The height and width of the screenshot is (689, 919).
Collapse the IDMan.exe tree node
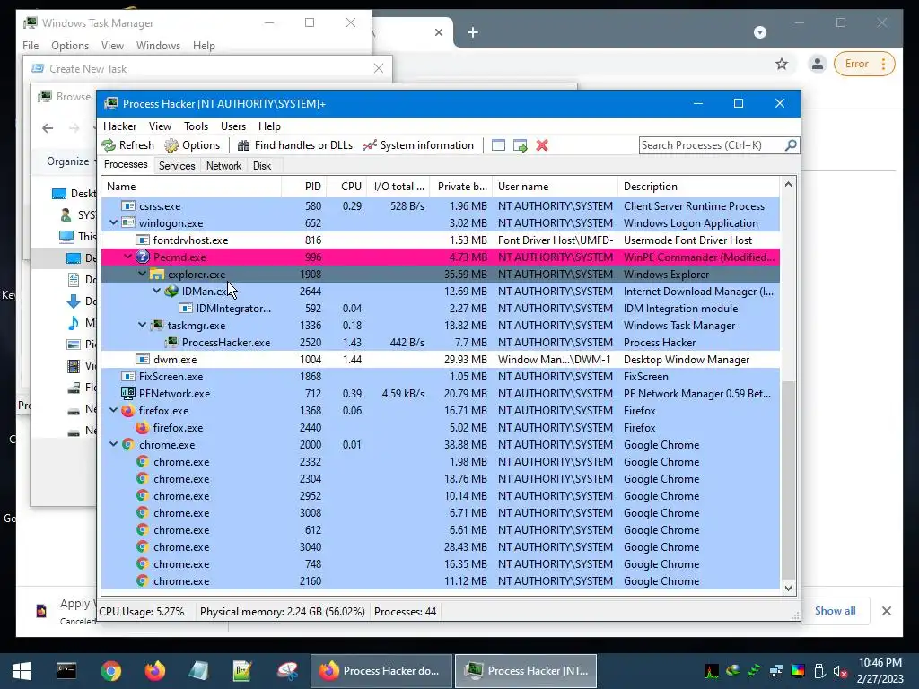[156, 291]
